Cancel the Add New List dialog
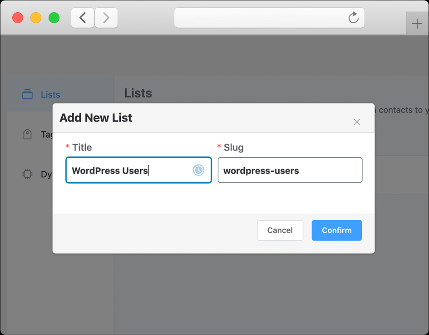Viewport: 429px width, 335px height. (x=280, y=230)
